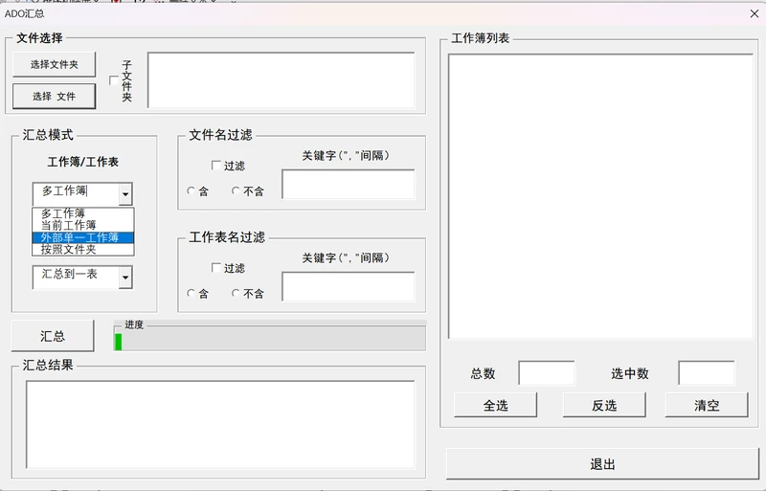Focus the 工作表名过滤 keyword input box

(349, 287)
